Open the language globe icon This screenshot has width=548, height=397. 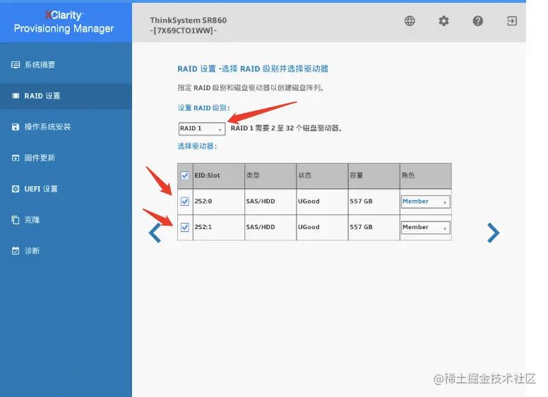[410, 21]
